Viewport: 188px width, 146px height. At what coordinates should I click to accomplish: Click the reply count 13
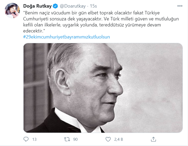(34, 139)
